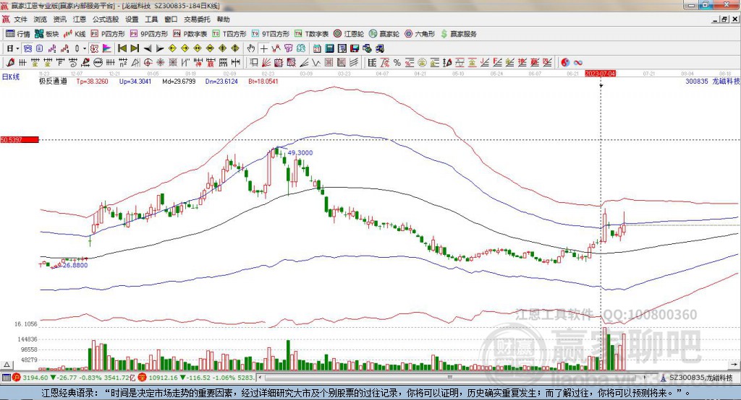This screenshot has height=400, width=741.
Task: Open the 公式选股 menu
Action: 104,19
